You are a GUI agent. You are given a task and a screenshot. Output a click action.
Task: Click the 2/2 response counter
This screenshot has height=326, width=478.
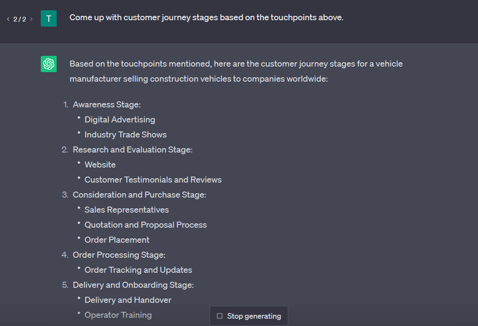pyautogui.click(x=19, y=19)
